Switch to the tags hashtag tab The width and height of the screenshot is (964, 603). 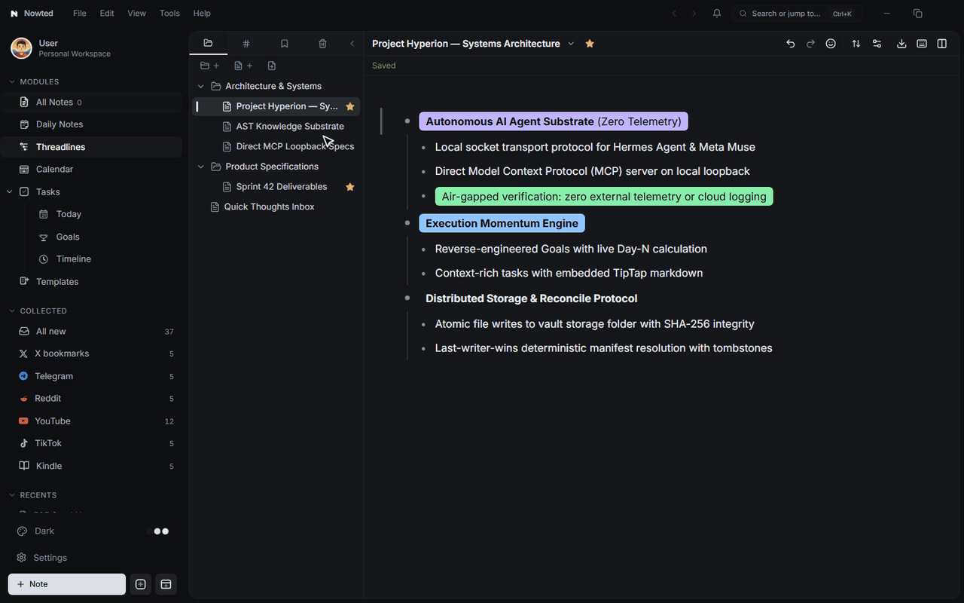click(246, 44)
